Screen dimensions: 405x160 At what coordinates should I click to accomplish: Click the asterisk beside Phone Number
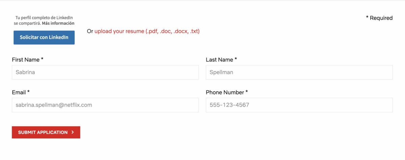pos(247,92)
